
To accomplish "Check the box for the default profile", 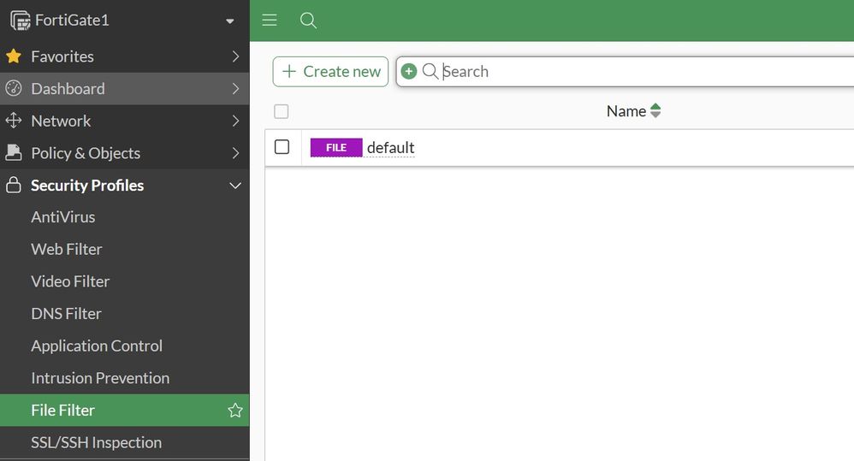I will coord(282,147).
